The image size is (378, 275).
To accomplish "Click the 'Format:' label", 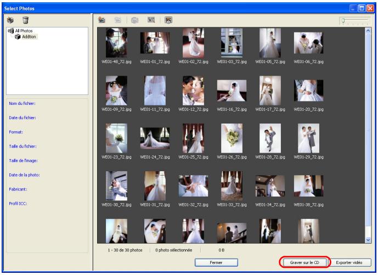I will 16,132.
